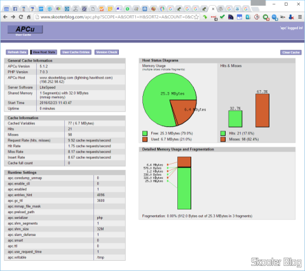Switch to the blue C icon tab
Image resolution: width=305 pixels, height=271 pixels.
coord(67,9)
